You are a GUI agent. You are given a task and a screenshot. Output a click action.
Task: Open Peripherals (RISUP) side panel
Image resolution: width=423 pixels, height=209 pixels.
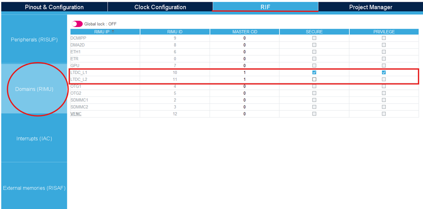34,39
